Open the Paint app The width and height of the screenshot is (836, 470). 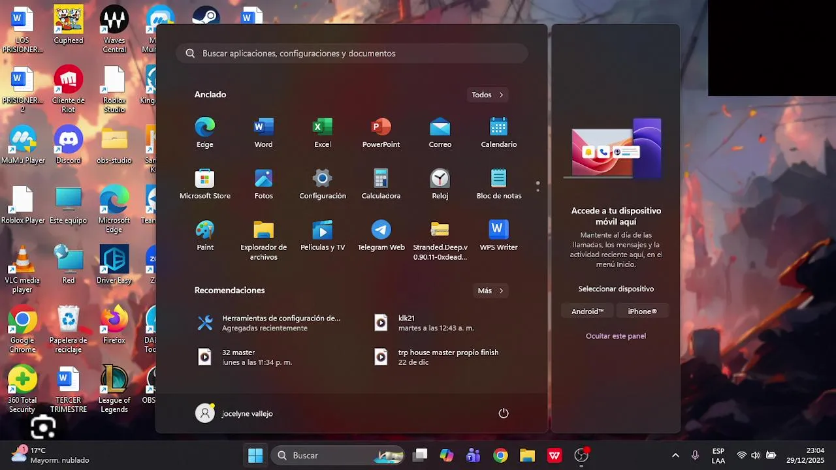pos(205,236)
